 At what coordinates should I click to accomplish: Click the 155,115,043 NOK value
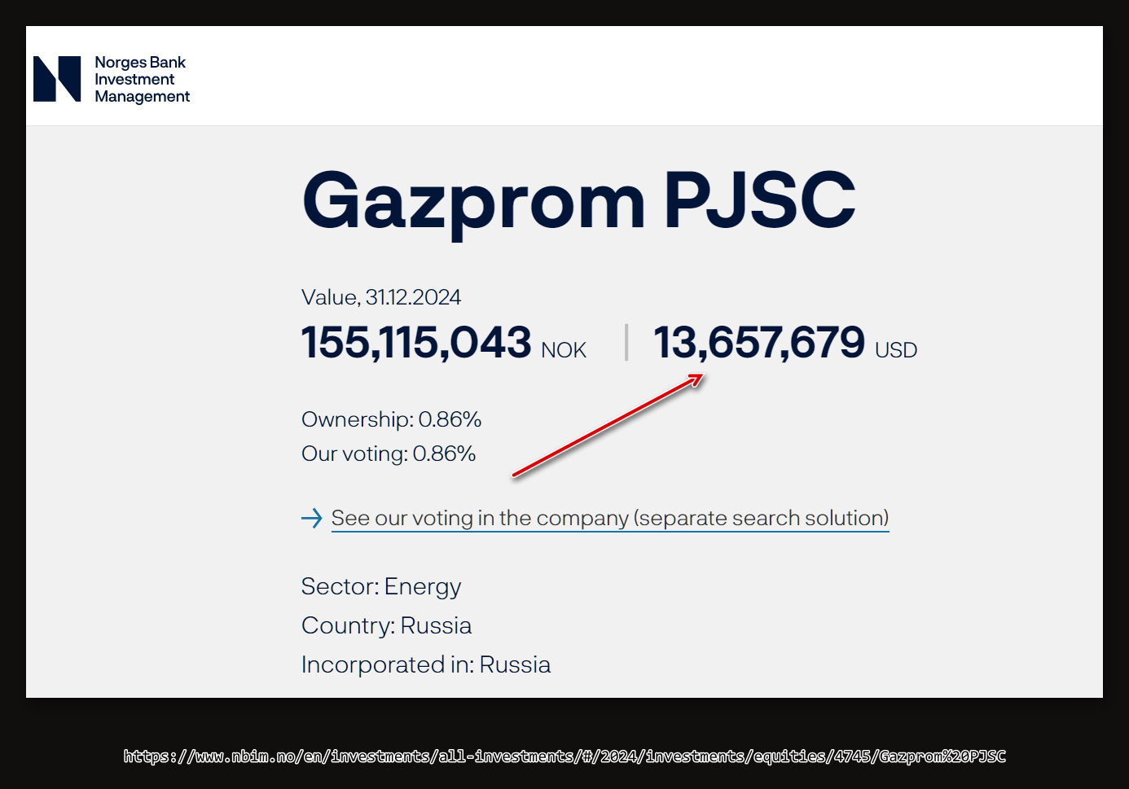tap(416, 342)
